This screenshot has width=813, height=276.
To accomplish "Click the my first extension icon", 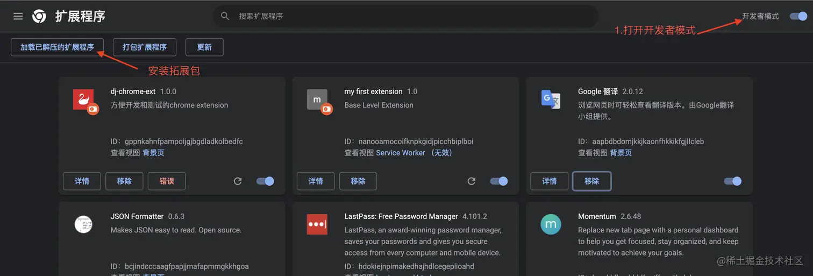I will pos(317,100).
